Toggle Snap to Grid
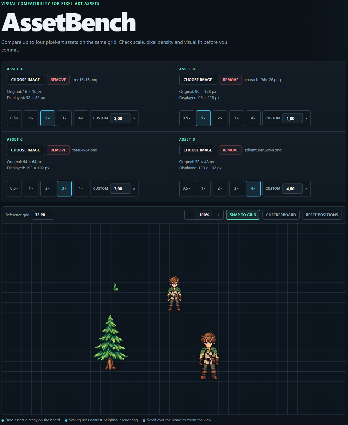 (x=243, y=215)
